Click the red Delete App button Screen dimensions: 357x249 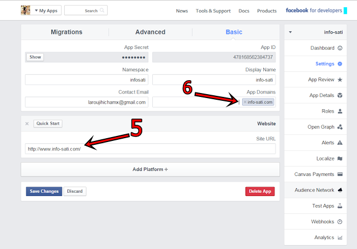point(260,191)
